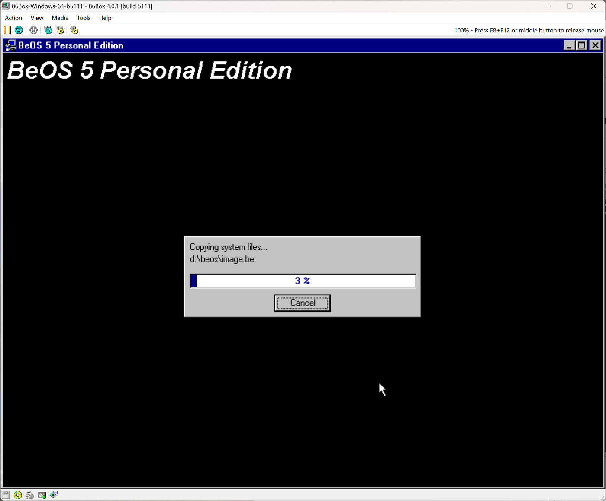Image resolution: width=606 pixels, height=501 pixels.
Task: Click the large BeOS 5 Personal Edition heading
Action: tap(150, 70)
